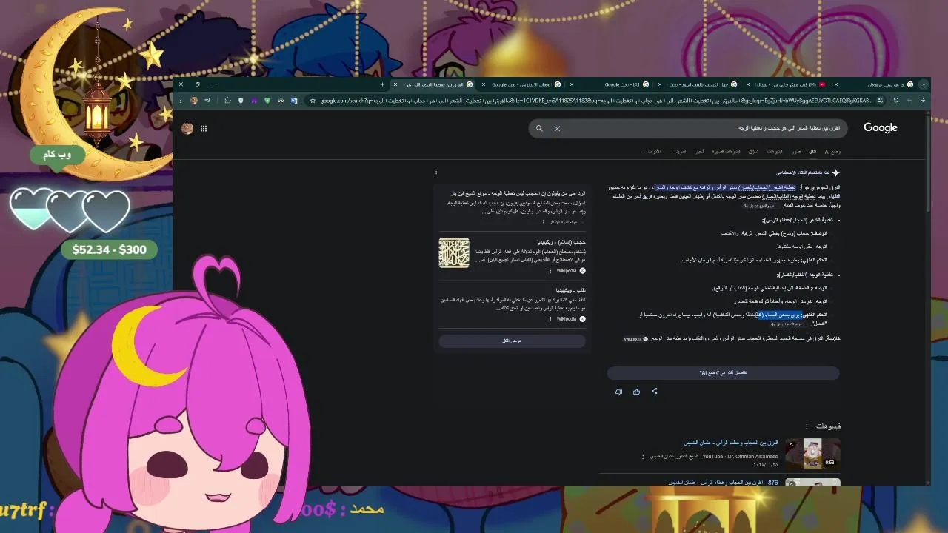This screenshot has width=948, height=533.
Task: Select the 'فيديوهات' videos search tab
Action: [x=775, y=152]
